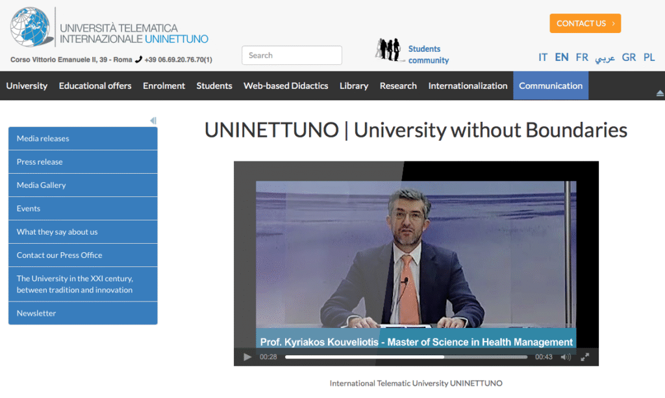Open Press release in sidebar

(x=82, y=162)
